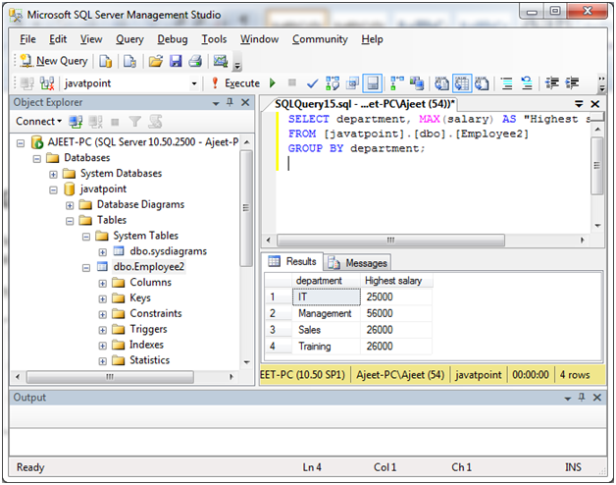Image resolution: width=616 pixels, height=485 pixels.
Task: Start debugging with the green play arrow
Action: (273, 83)
